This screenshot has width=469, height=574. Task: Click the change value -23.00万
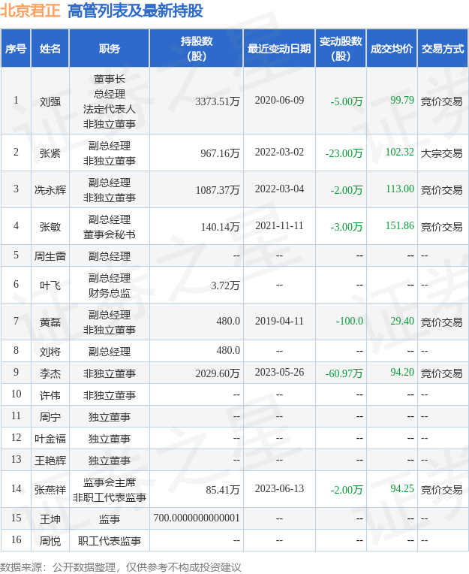[344, 153]
